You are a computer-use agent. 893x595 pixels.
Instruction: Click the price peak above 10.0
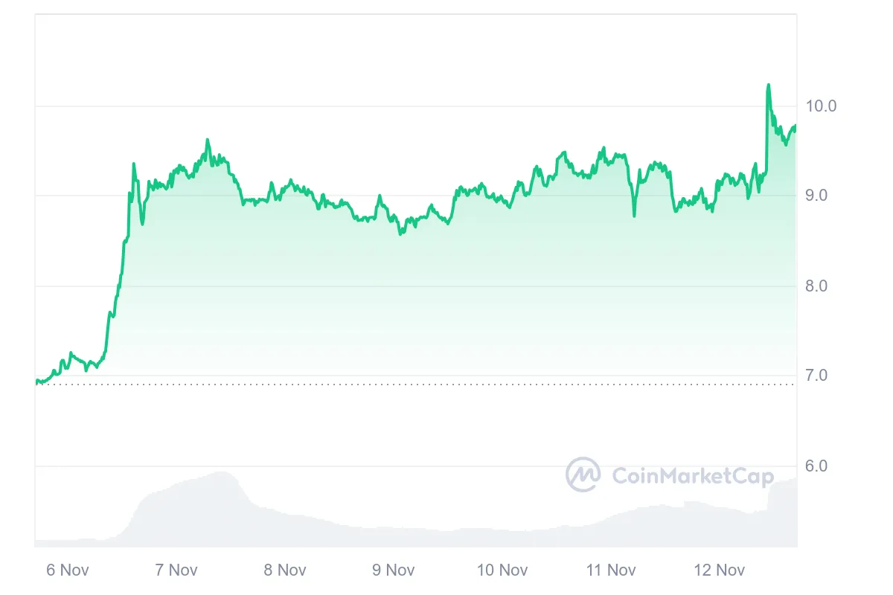point(768,86)
